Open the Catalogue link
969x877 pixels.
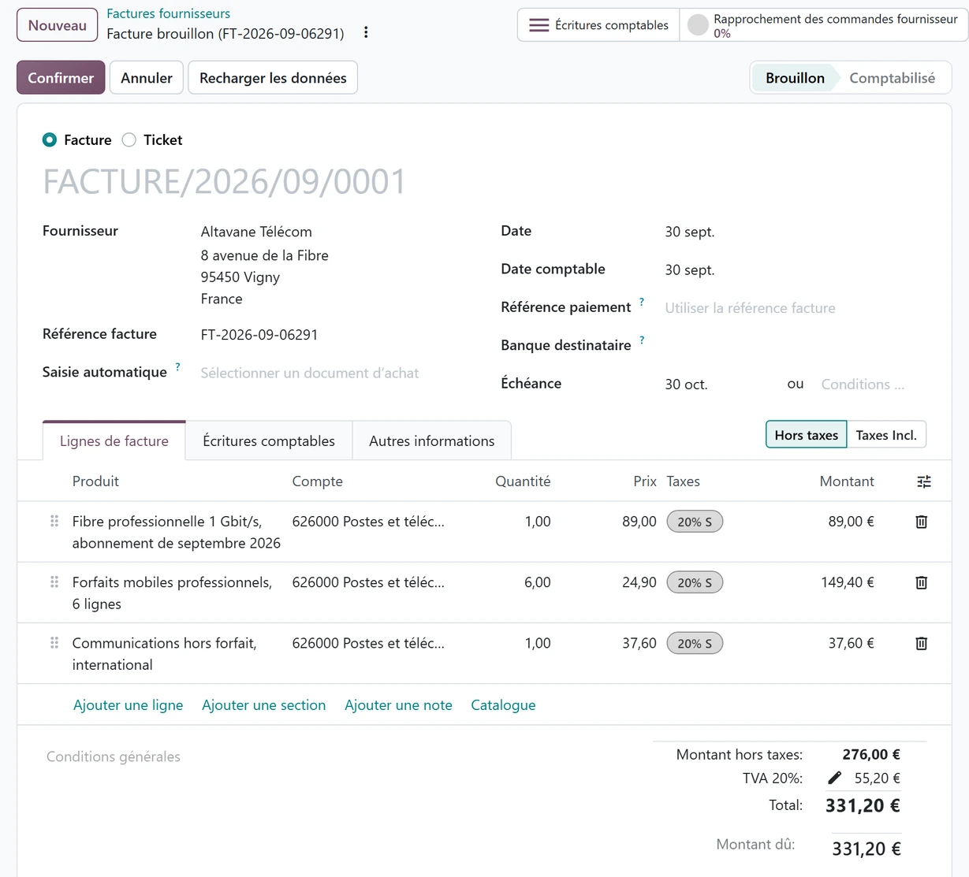503,705
